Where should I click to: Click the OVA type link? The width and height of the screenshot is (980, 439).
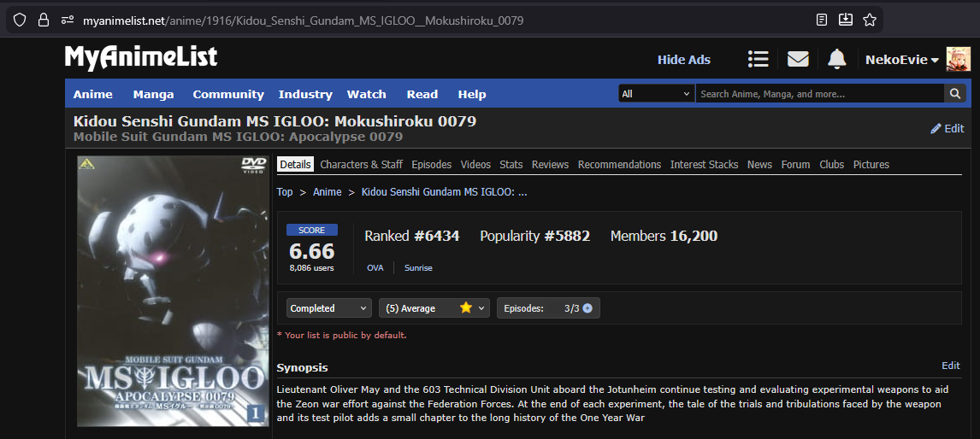(x=375, y=268)
